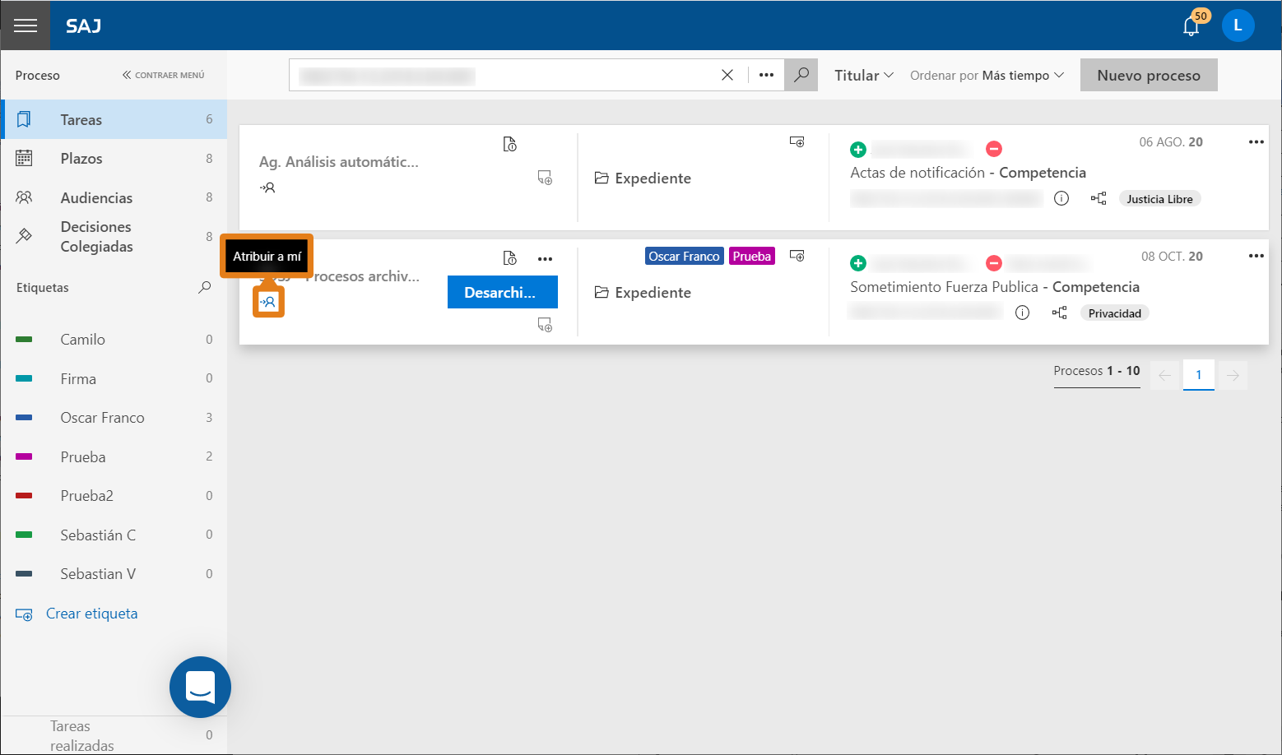Click the info icon in Sometimiento Fuerza Publica row
This screenshot has width=1282, height=755.
pyautogui.click(x=1022, y=313)
